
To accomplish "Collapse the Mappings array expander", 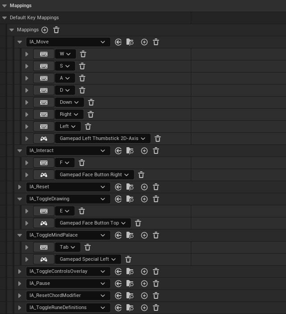I will (12, 30).
